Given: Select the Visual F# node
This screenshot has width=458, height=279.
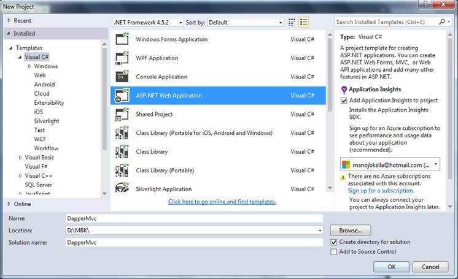Looking at the screenshot, I should pyautogui.click(x=36, y=166).
